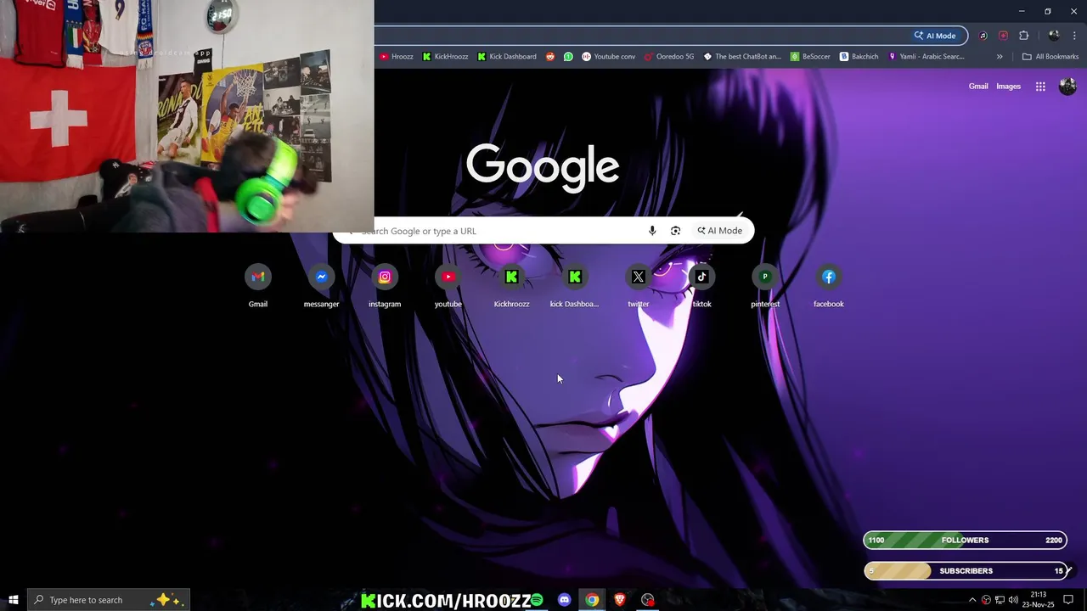
Task: Open Discord from the taskbar
Action: click(x=564, y=600)
